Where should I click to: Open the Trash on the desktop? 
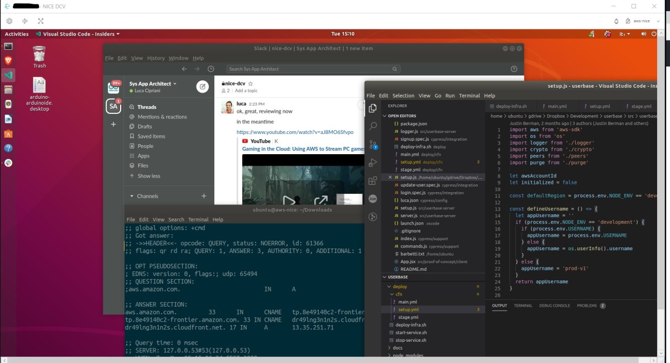tap(39, 57)
